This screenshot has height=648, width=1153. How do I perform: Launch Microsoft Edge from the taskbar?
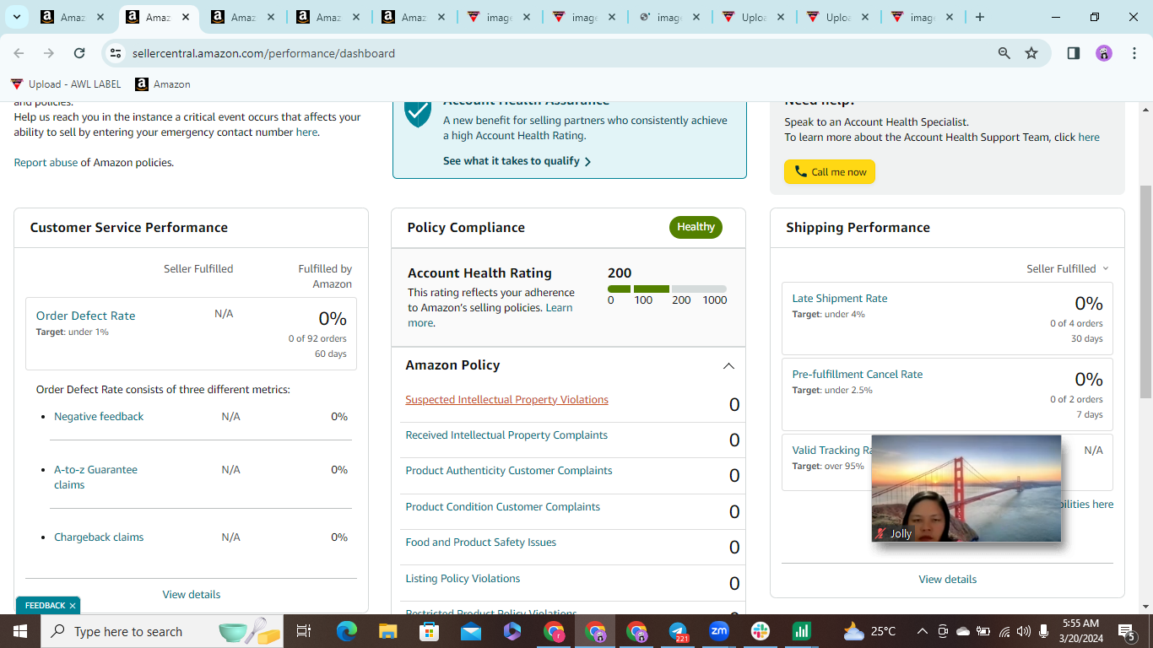(347, 631)
